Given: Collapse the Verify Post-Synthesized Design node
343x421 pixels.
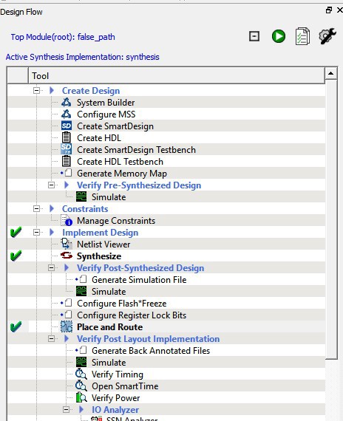Looking at the screenshot, I should 51,267.
